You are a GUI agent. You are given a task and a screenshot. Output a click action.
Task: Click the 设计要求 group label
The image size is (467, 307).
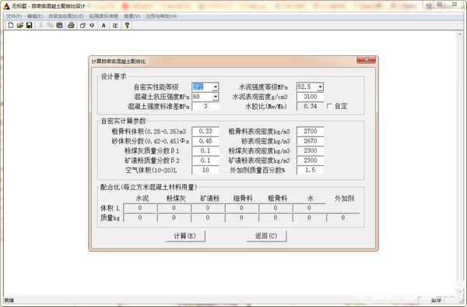(x=114, y=76)
